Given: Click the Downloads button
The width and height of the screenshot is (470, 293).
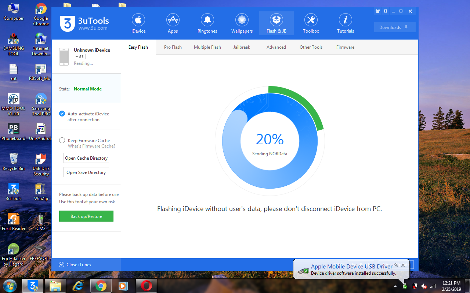Looking at the screenshot, I should pos(395,27).
